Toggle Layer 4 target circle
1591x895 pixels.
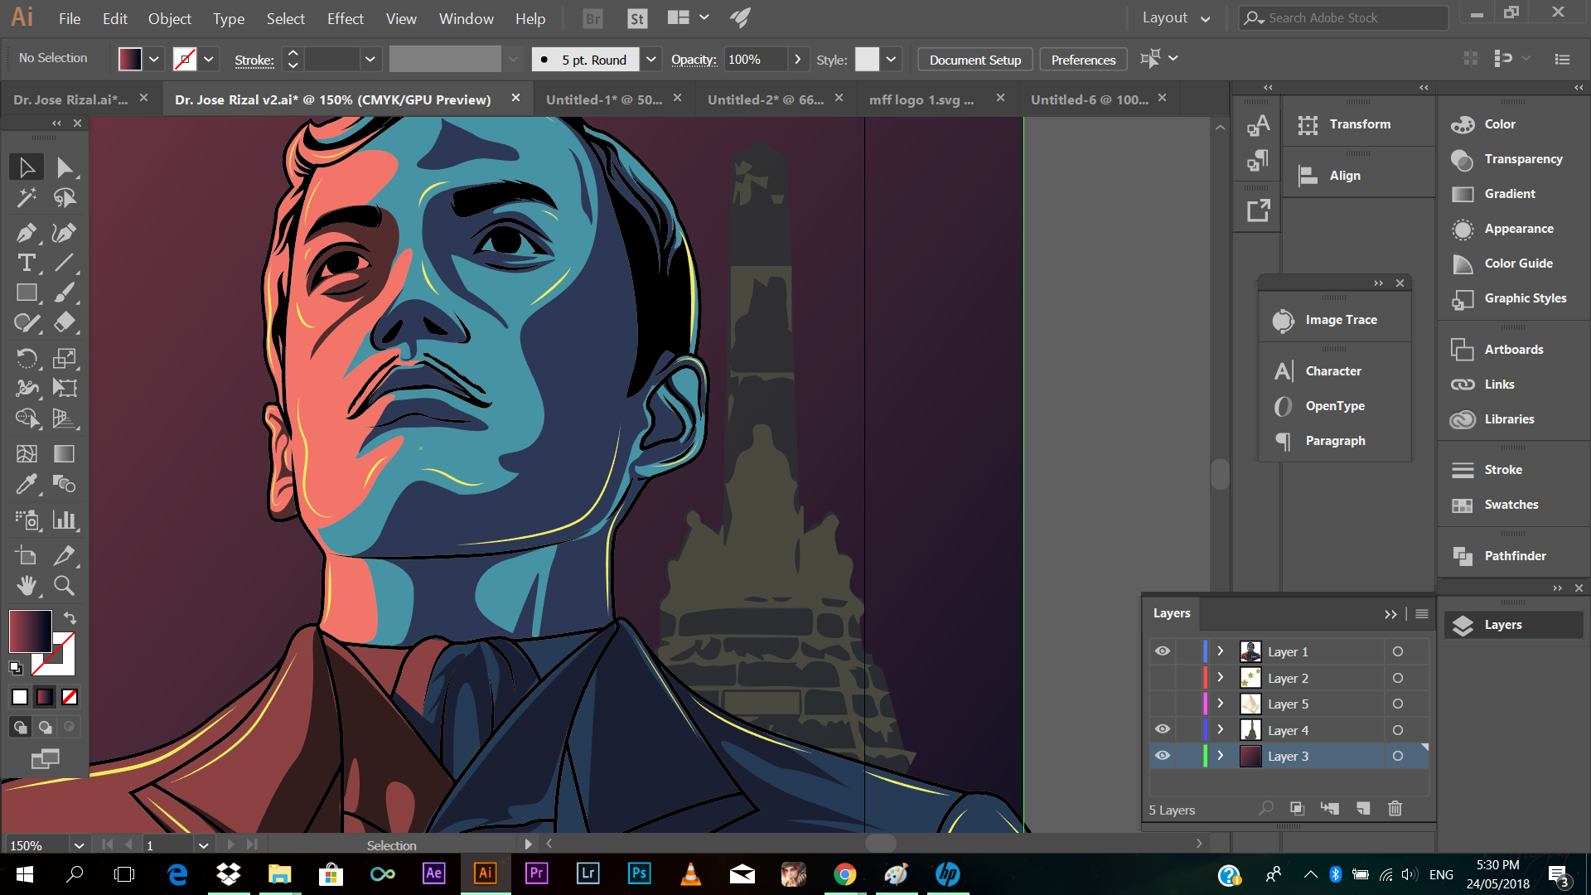click(1398, 730)
